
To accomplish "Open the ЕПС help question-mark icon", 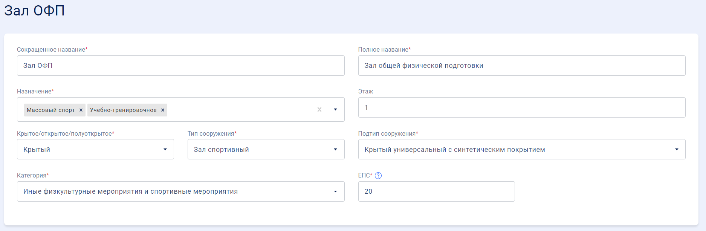I will click(378, 176).
